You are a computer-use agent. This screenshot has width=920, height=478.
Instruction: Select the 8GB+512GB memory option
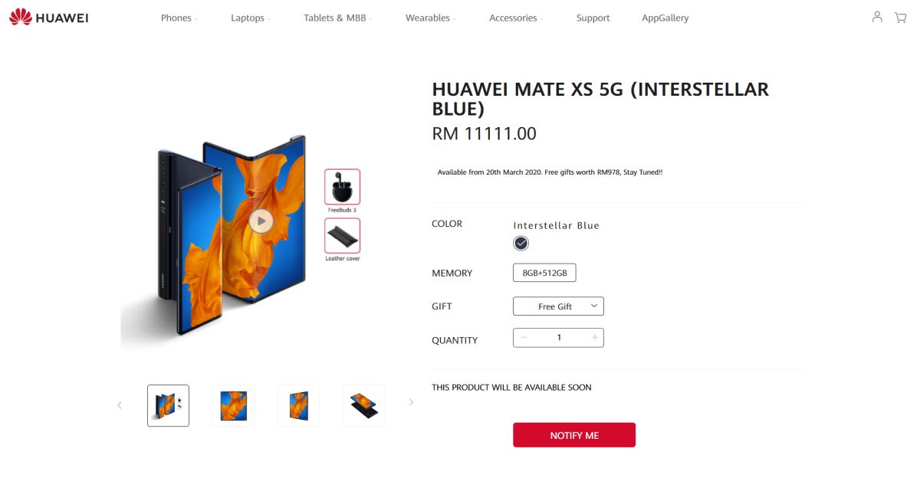click(x=544, y=273)
